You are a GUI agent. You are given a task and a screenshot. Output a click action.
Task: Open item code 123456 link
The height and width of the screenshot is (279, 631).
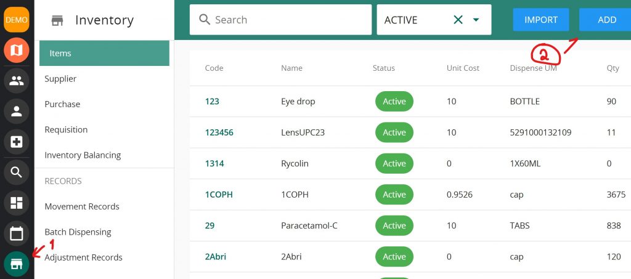(x=219, y=132)
